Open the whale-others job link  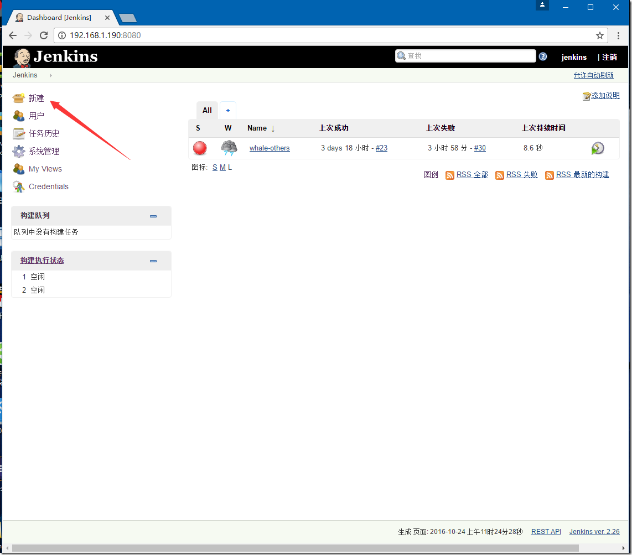[x=270, y=148]
